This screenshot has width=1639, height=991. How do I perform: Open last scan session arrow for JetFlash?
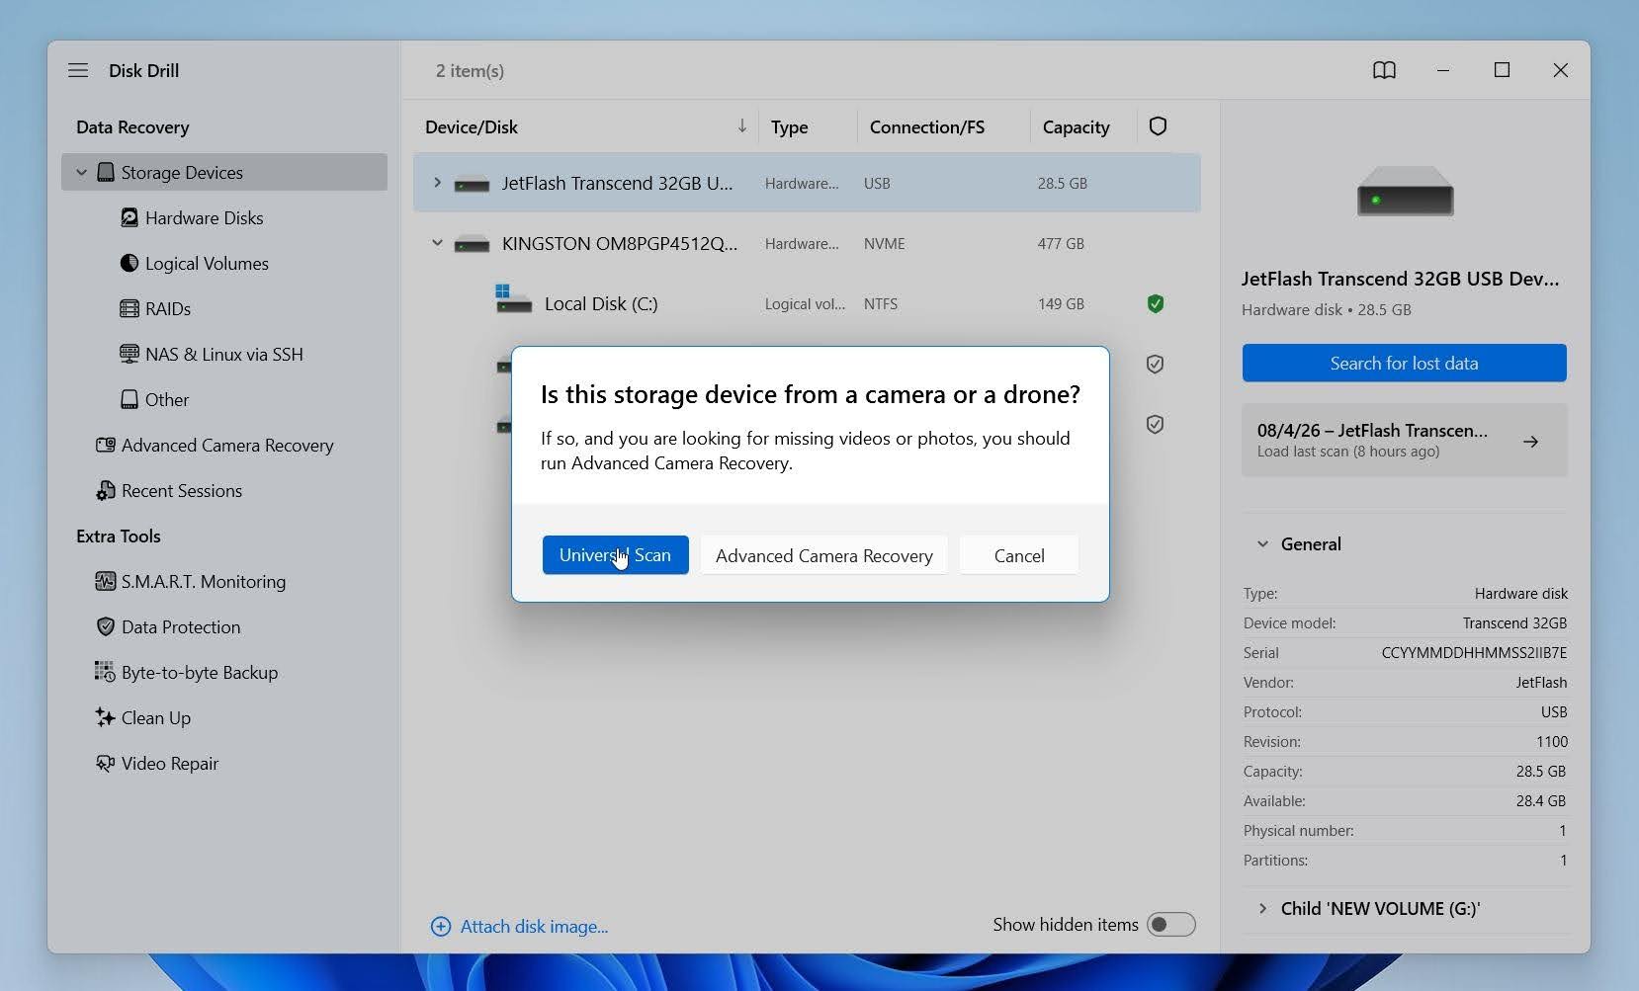tap(1530, 442)
